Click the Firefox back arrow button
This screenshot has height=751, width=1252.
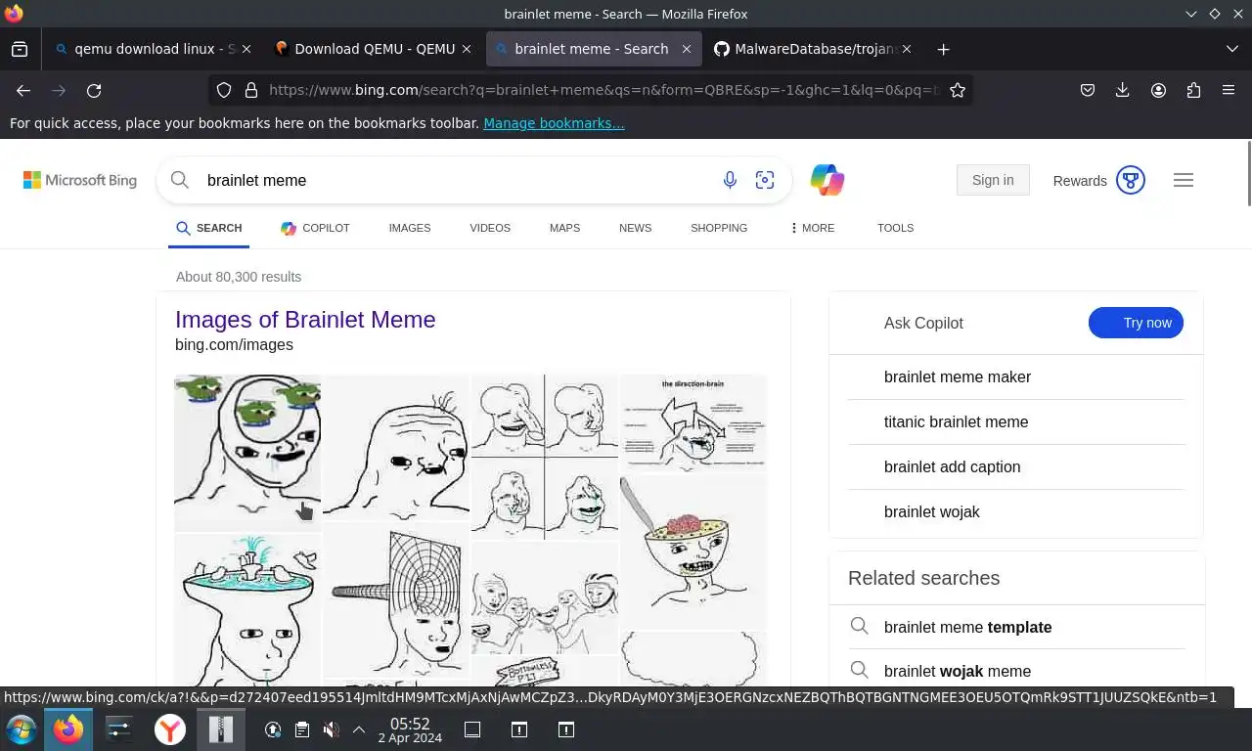(x=23, y=90)
